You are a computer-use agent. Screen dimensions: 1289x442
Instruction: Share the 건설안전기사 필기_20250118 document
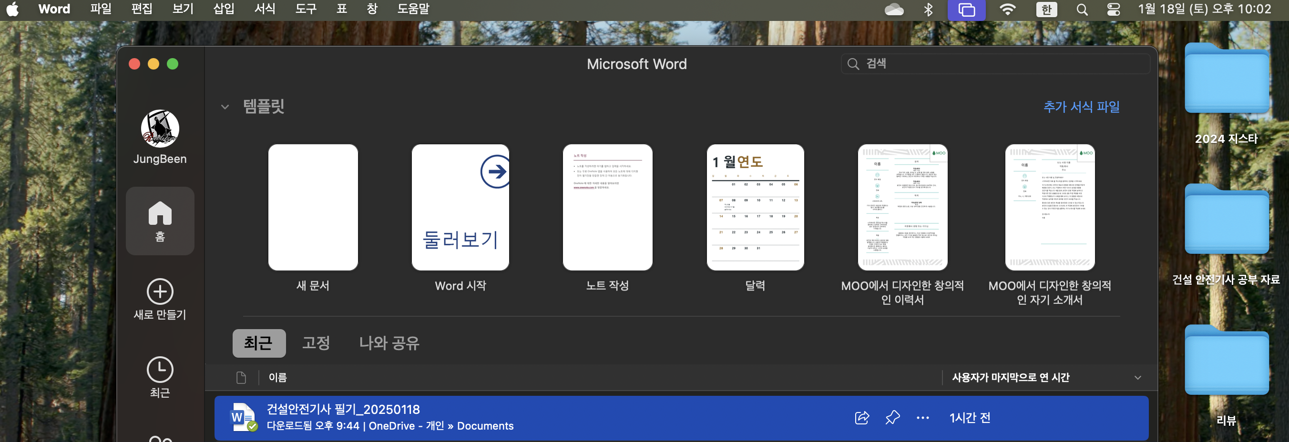point(862,418)
